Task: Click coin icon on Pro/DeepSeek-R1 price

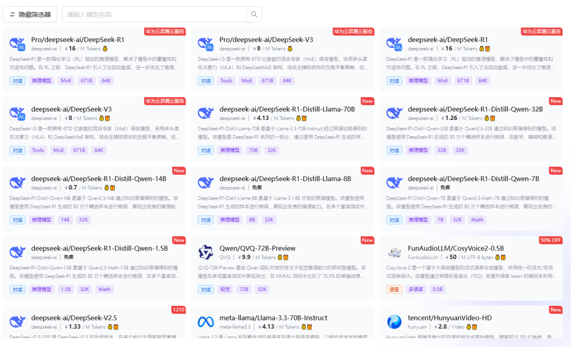Action: click(x=105, y=49)
